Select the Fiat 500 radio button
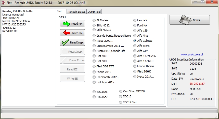219x119 pixels. click(94, 56)
